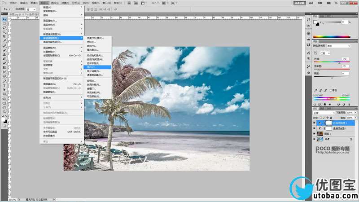Choose 可选颜色(S)... from submenu
Image resolution: width=359 pixels, height=202 pixels.
click(97, 97)
